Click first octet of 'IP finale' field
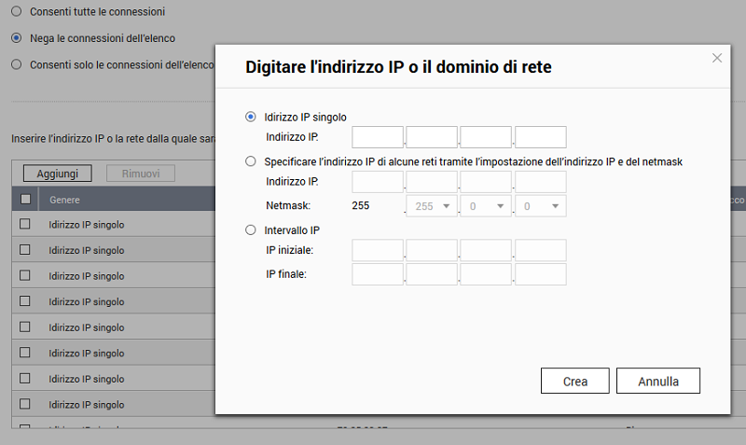Viewport: 746px width, 445px height. pos(377,273)
